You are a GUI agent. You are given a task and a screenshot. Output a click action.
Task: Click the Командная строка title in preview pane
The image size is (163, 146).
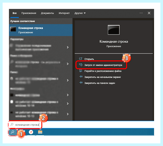114,41
